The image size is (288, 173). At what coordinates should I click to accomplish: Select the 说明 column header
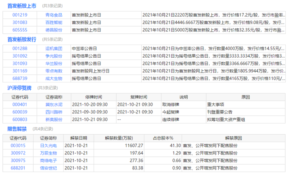click(x=184, y=97)
